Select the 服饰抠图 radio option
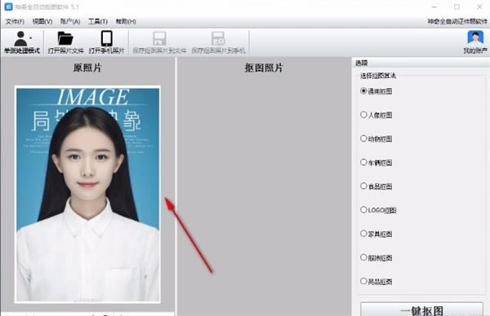This screenshot has height=316, width=490. 363,257
